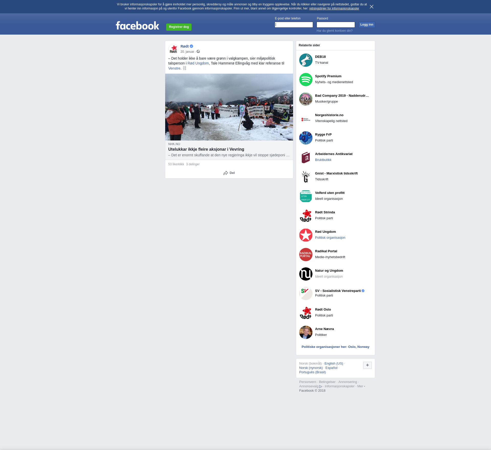491x450 pixels.
Task: Open the Rygge FrP page title
Action: (x=323, y=135)
